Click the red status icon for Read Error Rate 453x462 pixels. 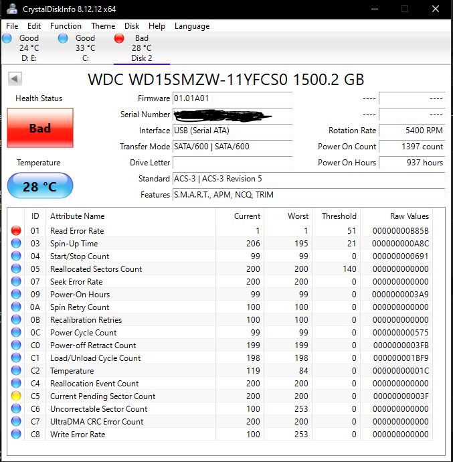(16, 230)
